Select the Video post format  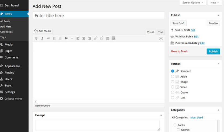tap(173, 87)
